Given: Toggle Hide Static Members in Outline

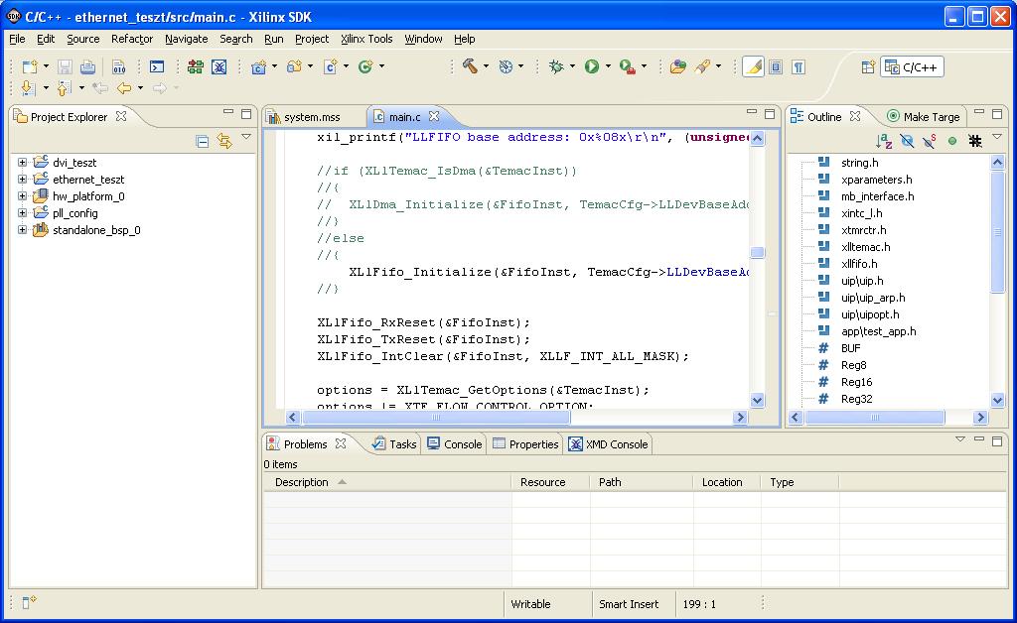Looking at the screenshot, I should [930, 141].
